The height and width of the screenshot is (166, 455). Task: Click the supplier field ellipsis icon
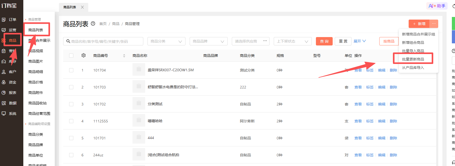[265, 41]
